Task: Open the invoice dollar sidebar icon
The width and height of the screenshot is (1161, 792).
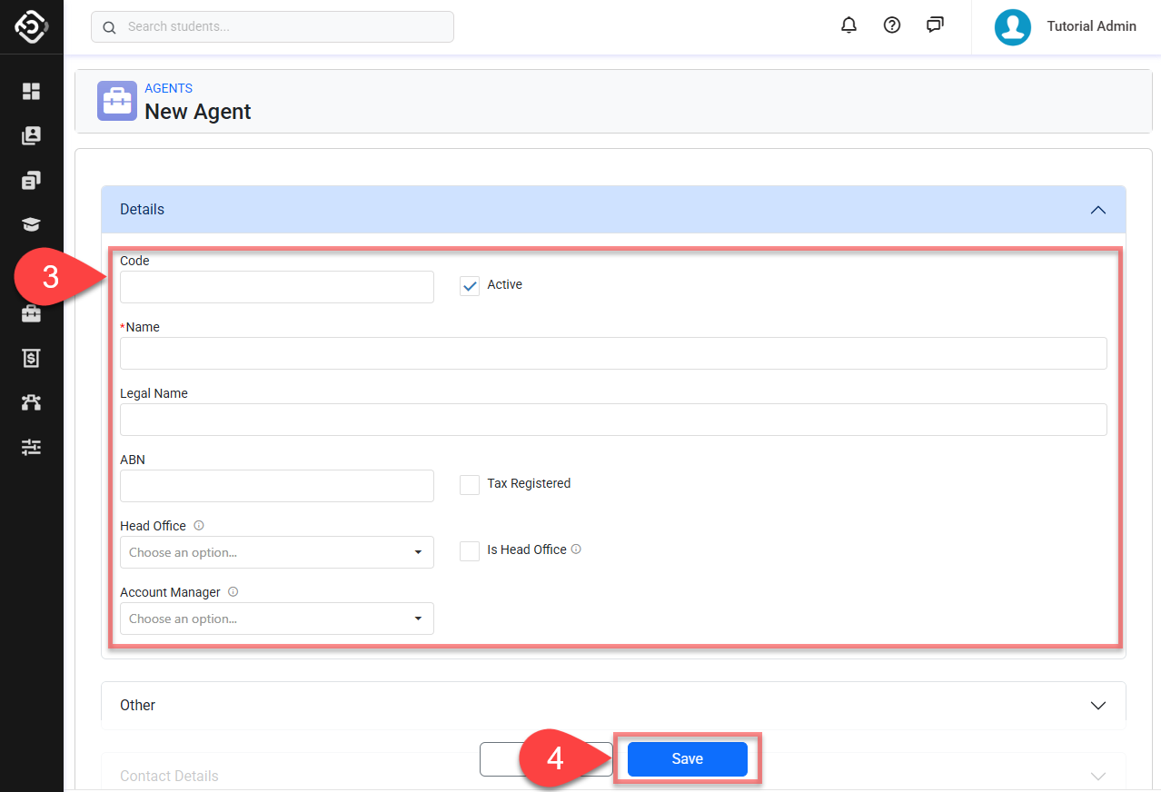Action: [32, 358]
